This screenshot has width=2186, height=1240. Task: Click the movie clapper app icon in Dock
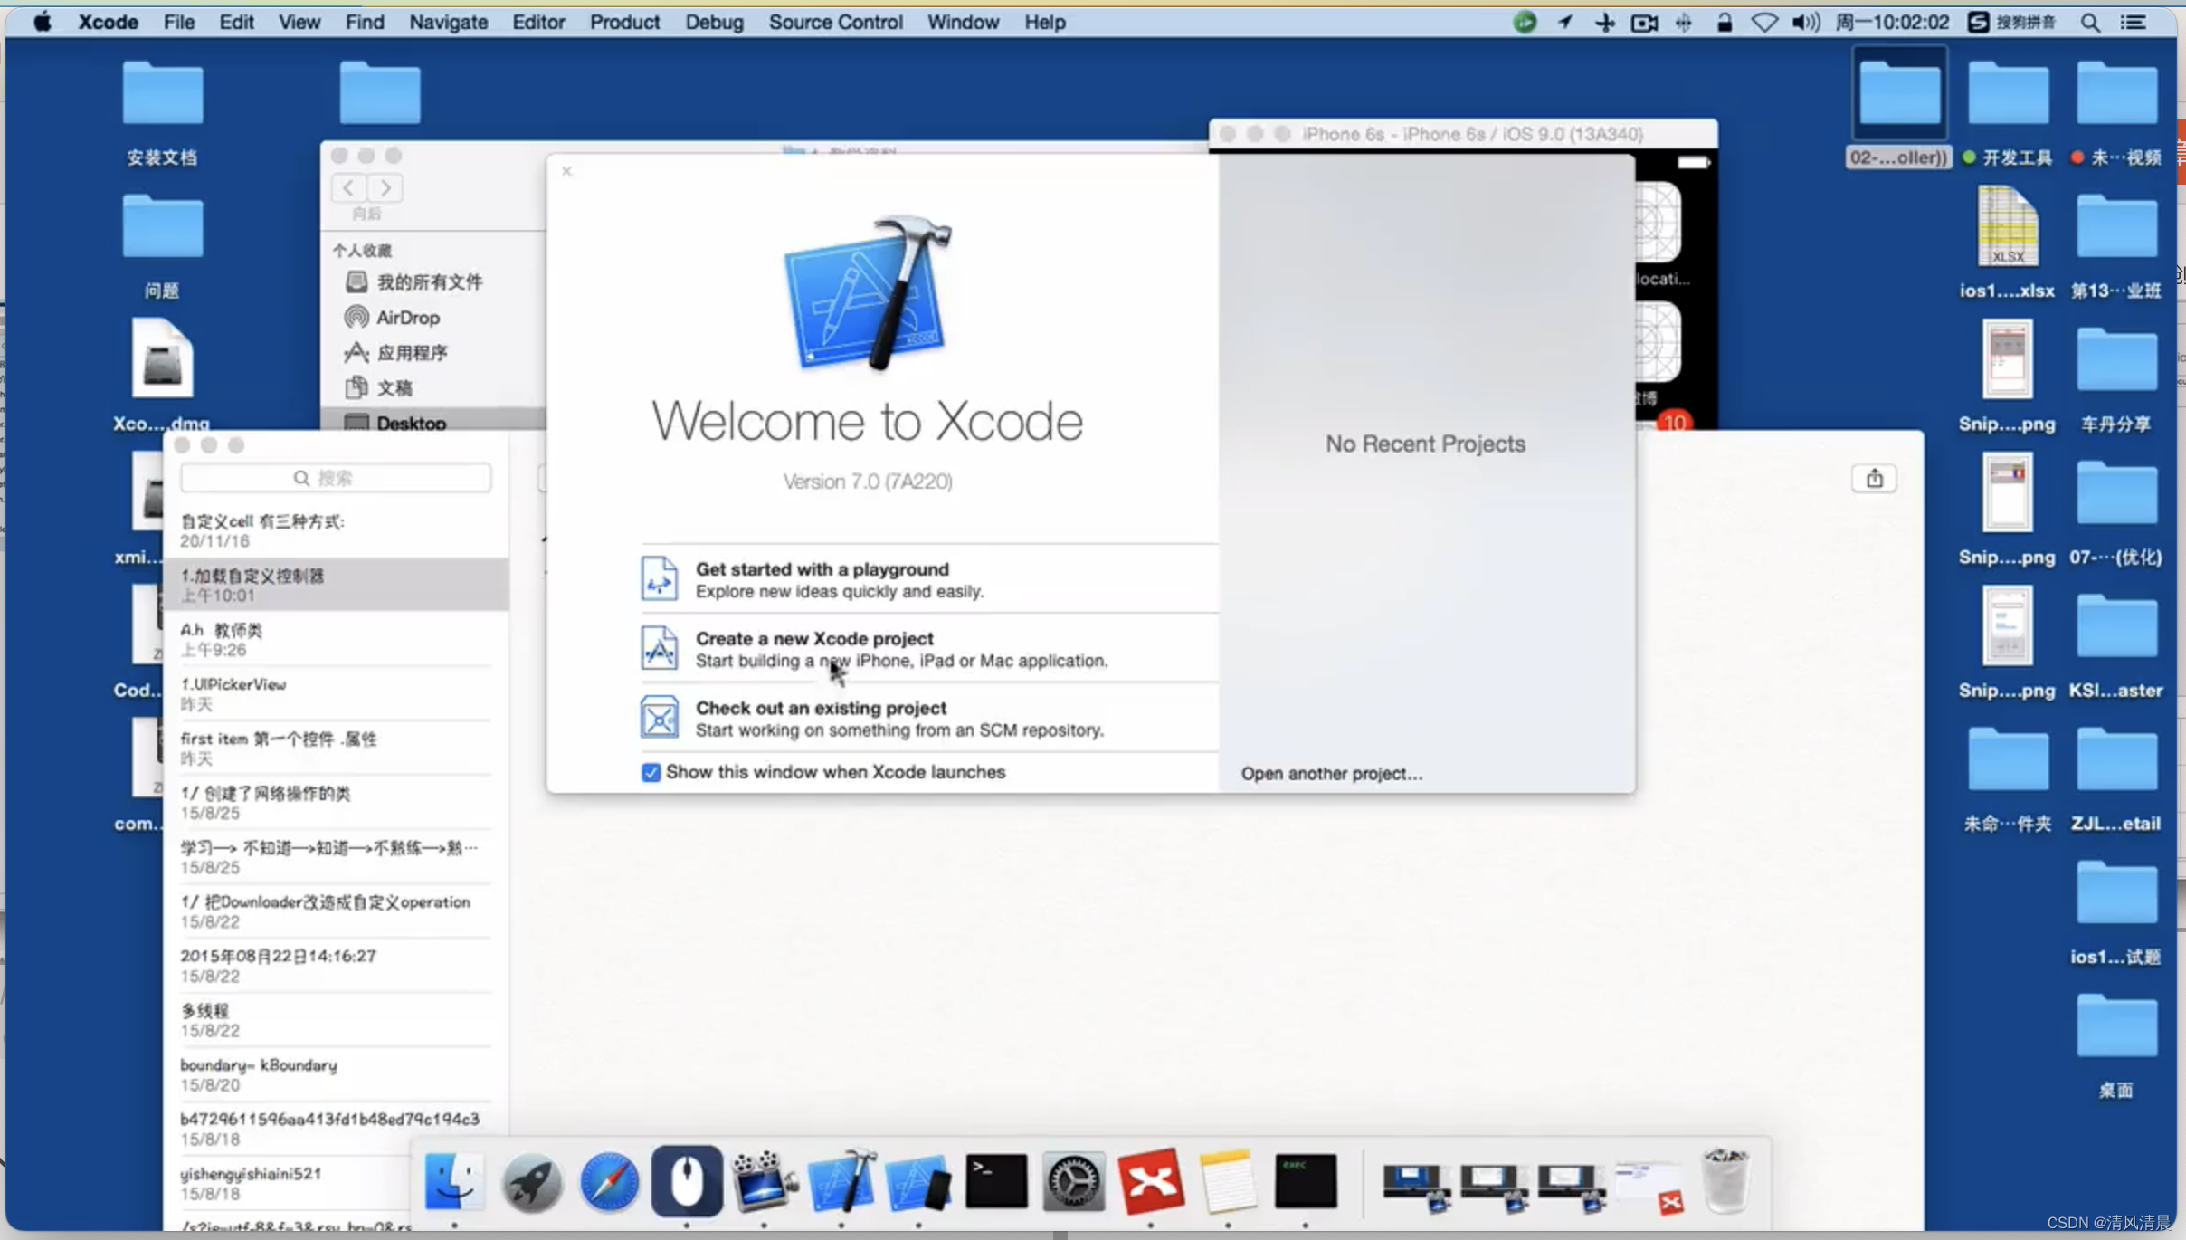[764, 1181]
